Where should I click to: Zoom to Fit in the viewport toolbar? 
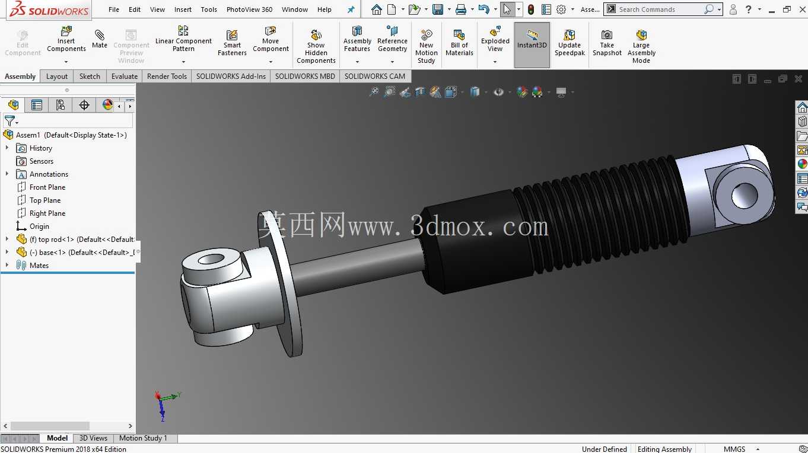tap(374, 92)
